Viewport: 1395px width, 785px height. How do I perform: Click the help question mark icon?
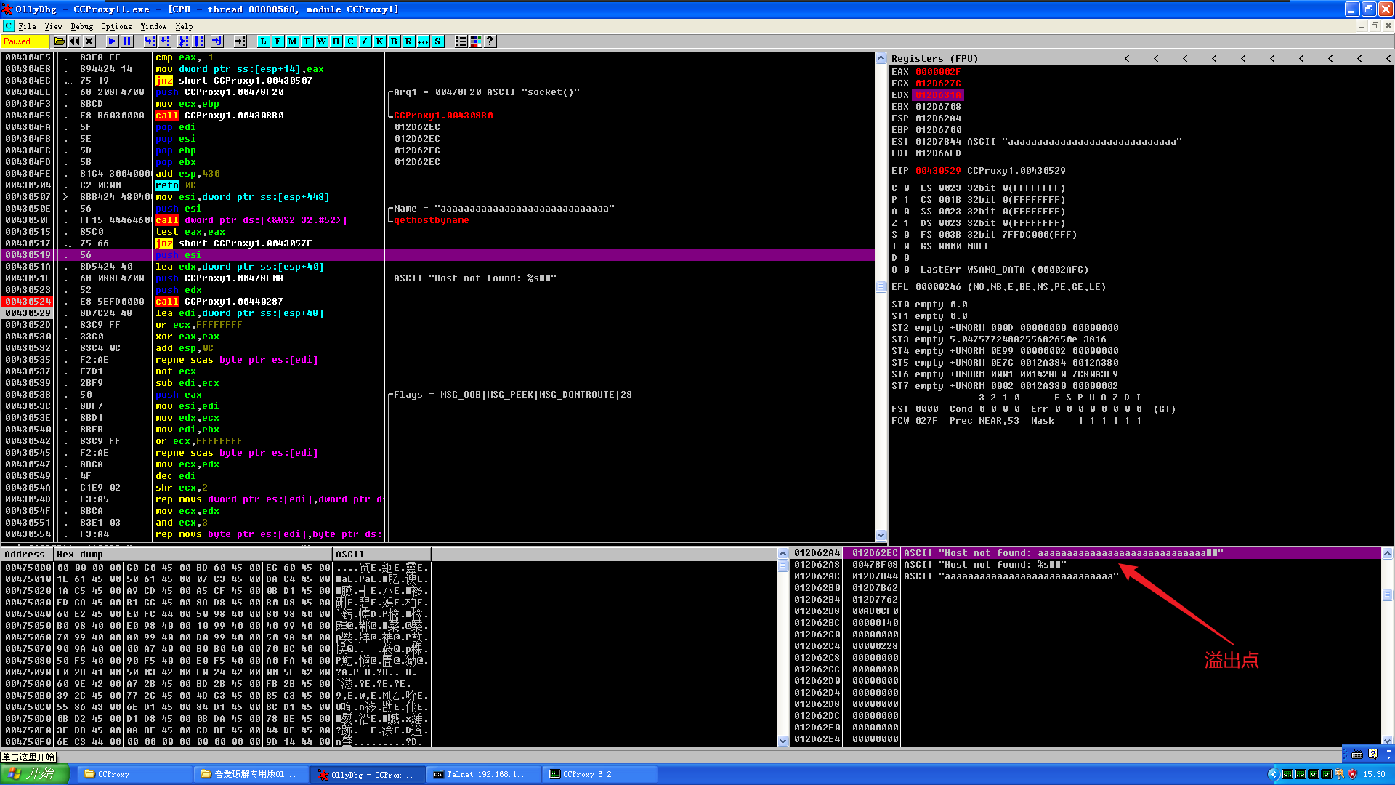pos(490,41)
